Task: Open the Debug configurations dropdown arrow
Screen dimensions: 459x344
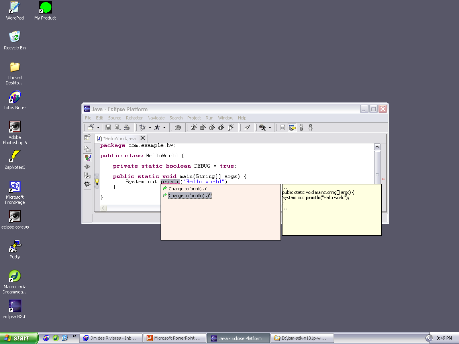Action: coord(150,128)
